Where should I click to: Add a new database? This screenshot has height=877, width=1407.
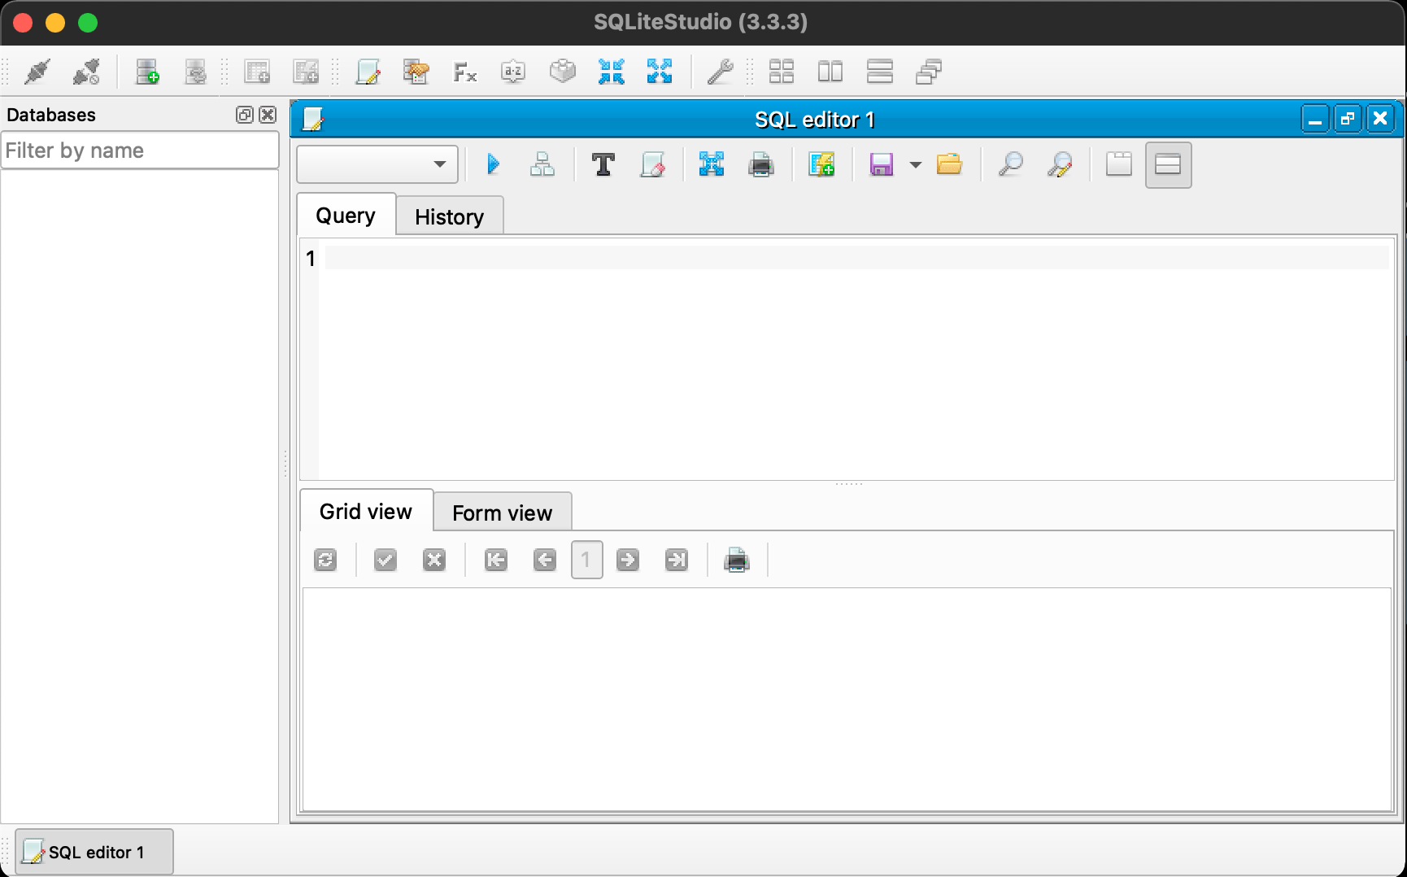(147, 72)
